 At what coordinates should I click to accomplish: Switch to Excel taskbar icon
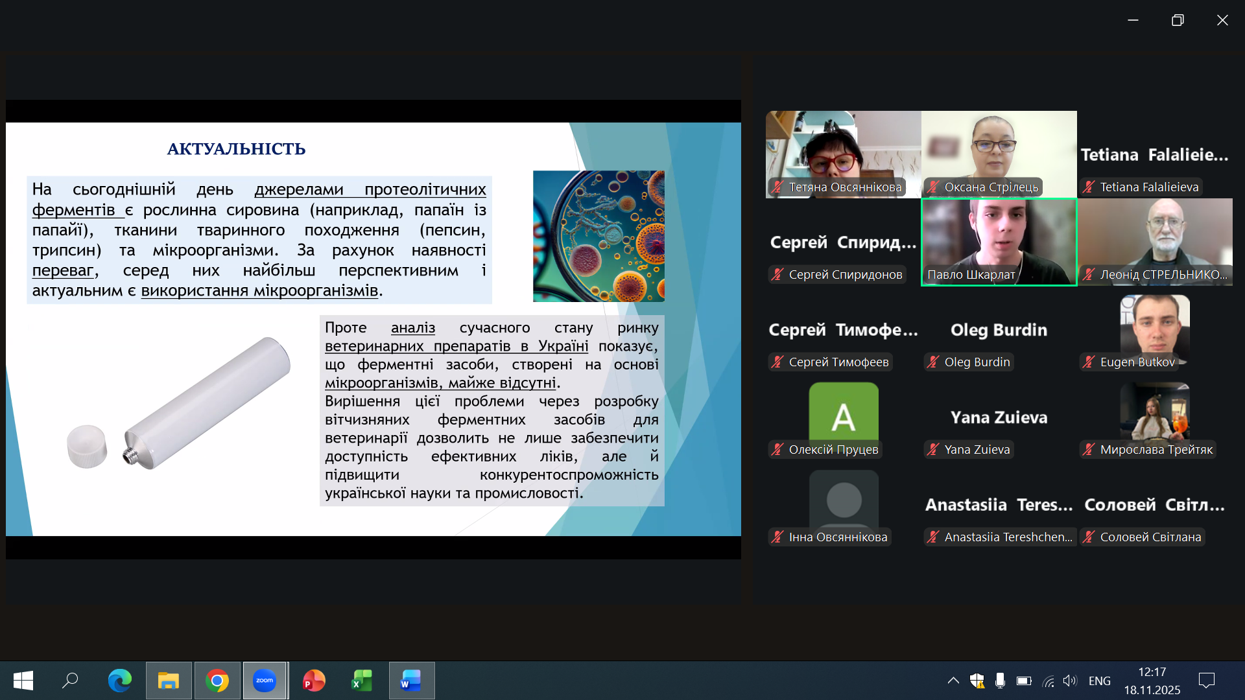[x=362, y=681]
